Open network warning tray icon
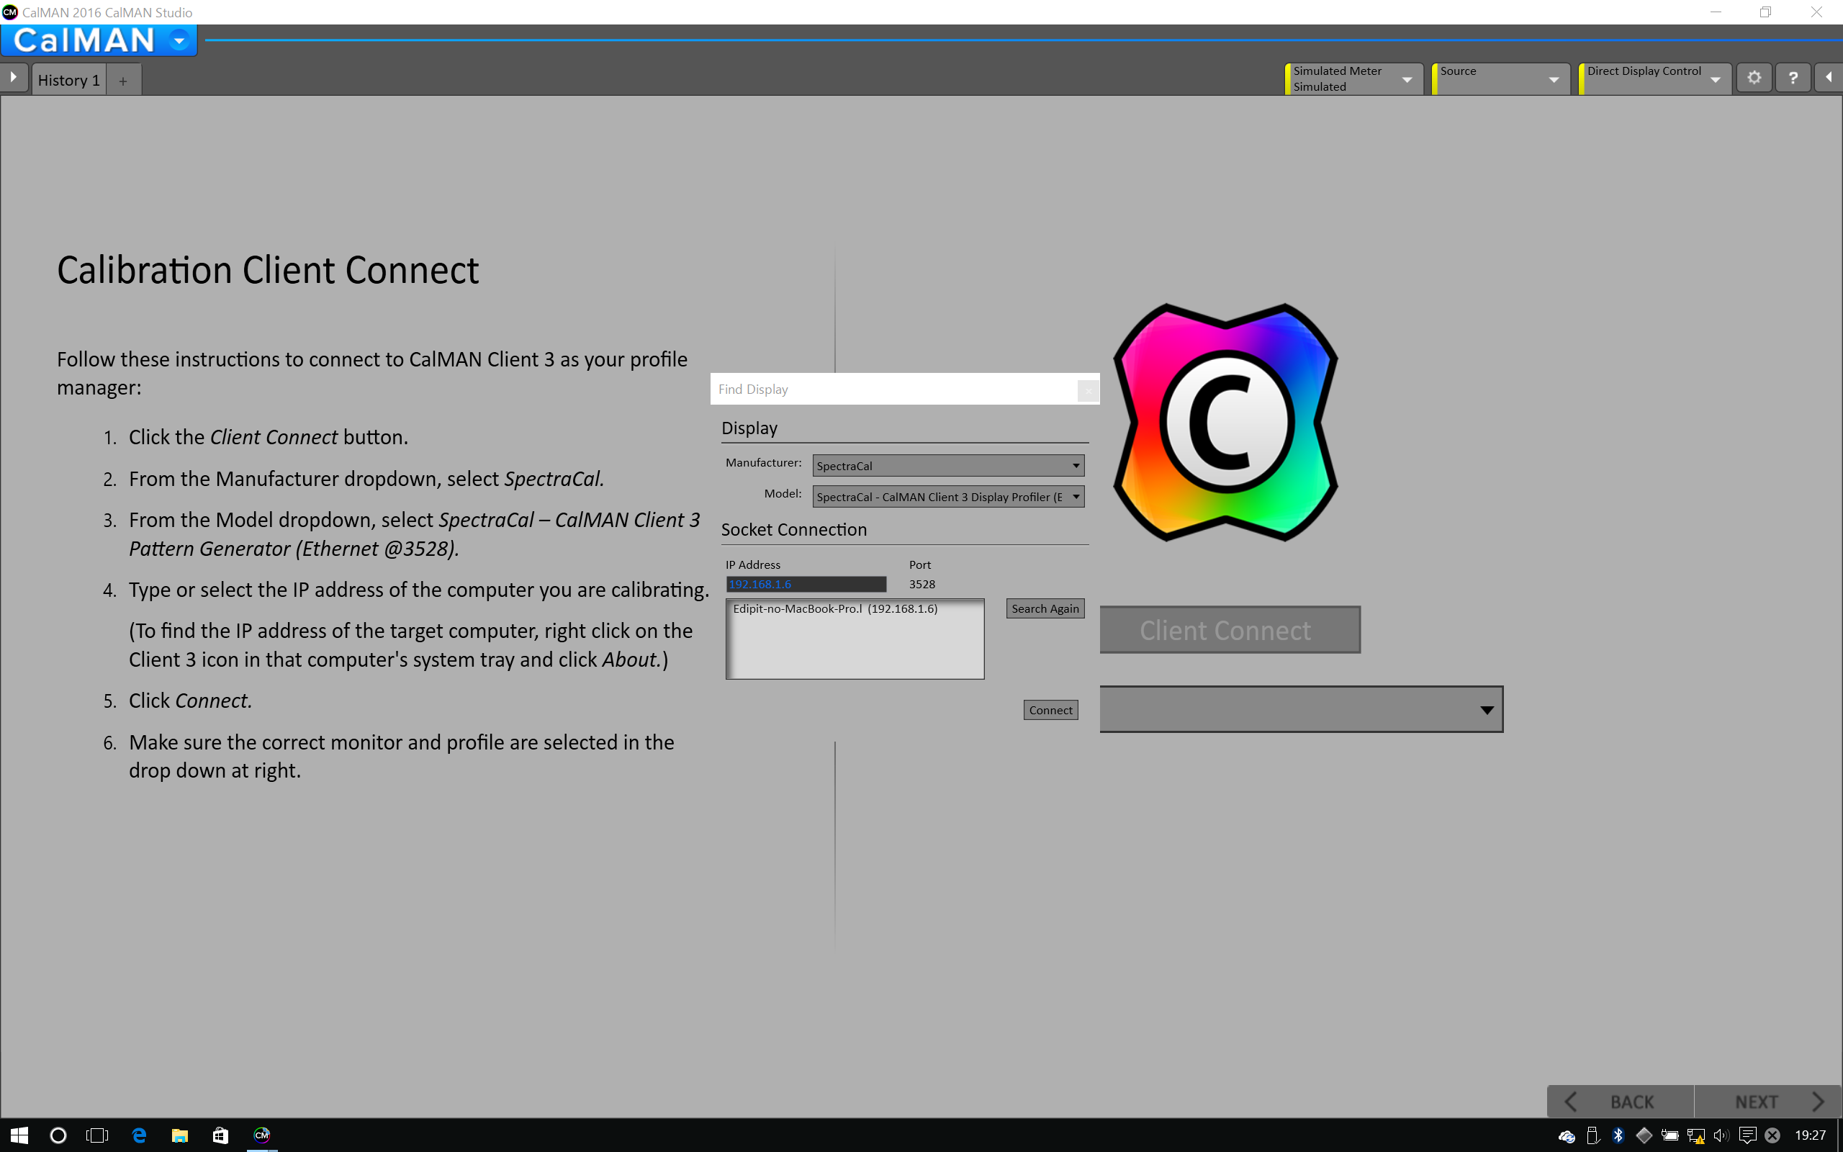 1695,1136
